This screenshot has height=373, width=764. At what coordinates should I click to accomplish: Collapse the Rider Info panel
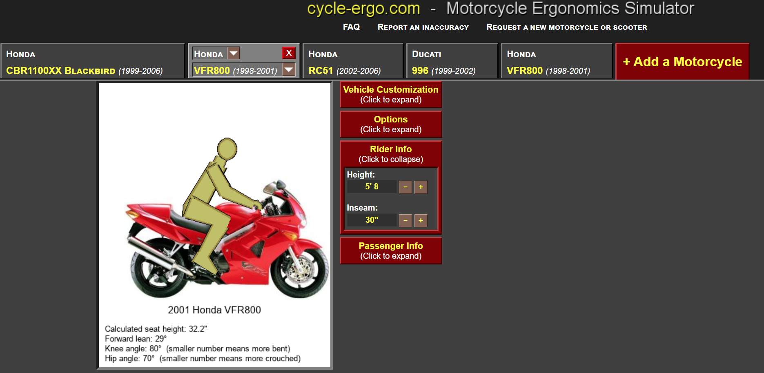pos(391,154)
